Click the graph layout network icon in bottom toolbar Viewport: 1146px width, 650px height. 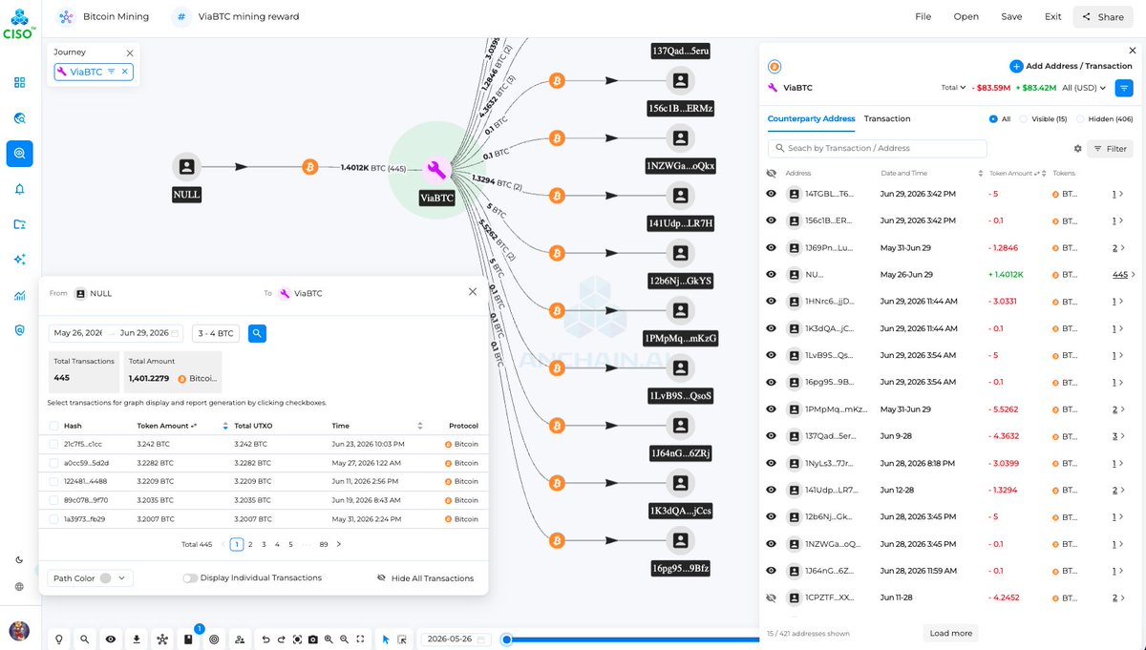[x=162, y=639]
